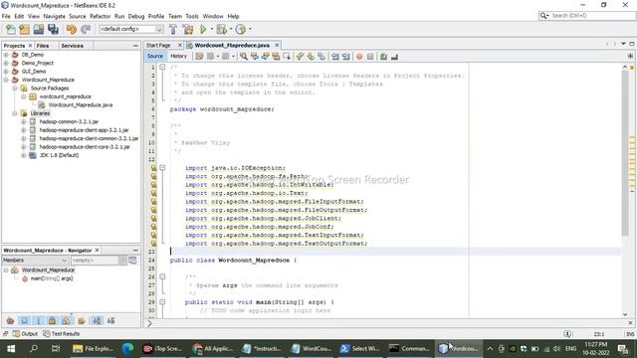
Task: Toggle Show Fields in Navigator toolbar
Action: pos(24,321)
